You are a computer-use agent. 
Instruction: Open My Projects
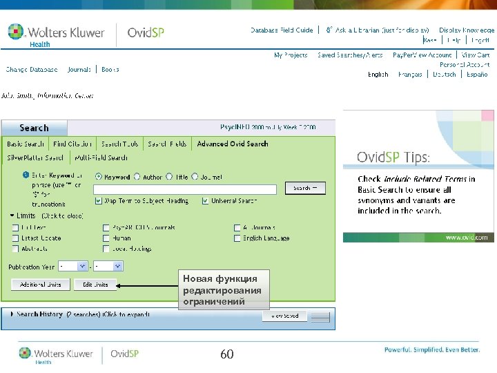tap(291, 55)
